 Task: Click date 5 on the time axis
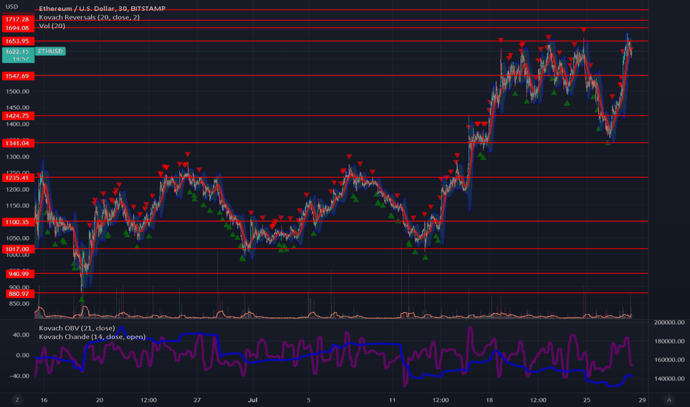coord(309,400)
